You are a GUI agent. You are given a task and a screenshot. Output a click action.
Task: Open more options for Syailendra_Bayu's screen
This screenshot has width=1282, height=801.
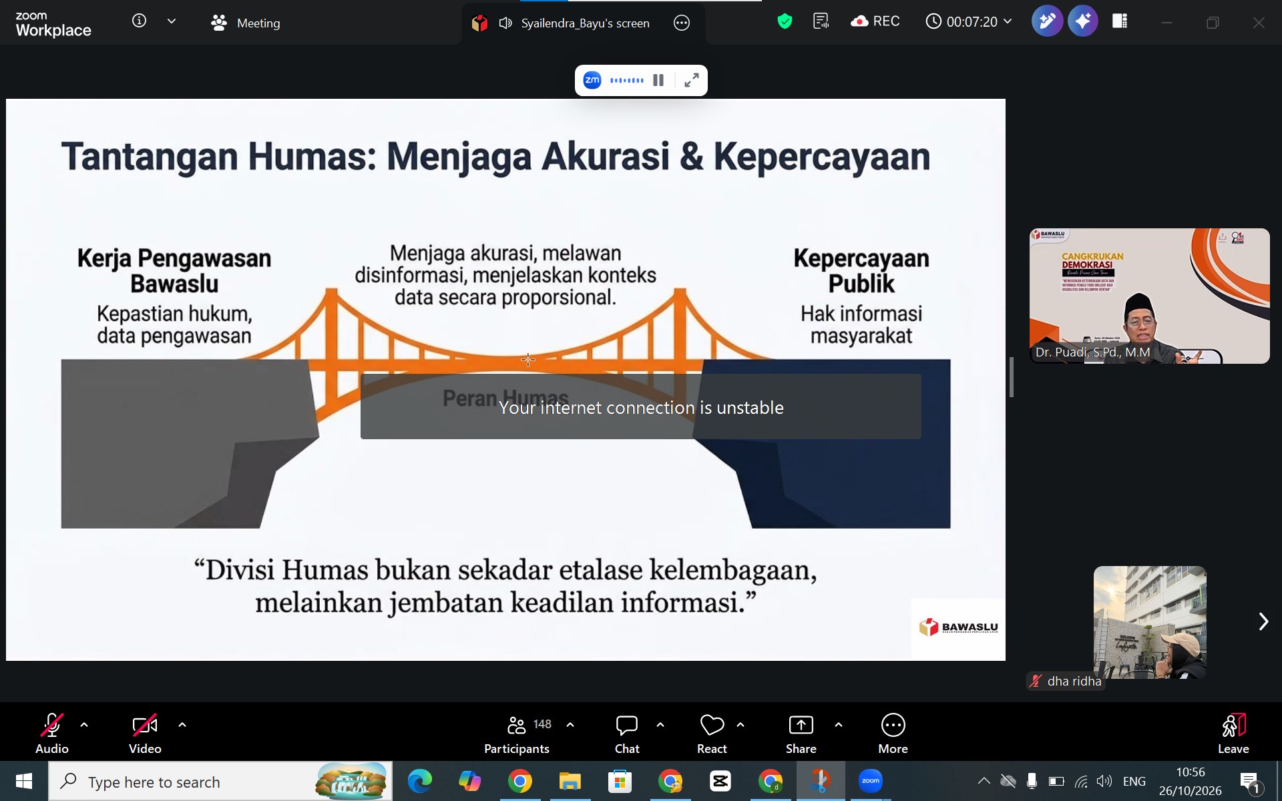point(682,23)
